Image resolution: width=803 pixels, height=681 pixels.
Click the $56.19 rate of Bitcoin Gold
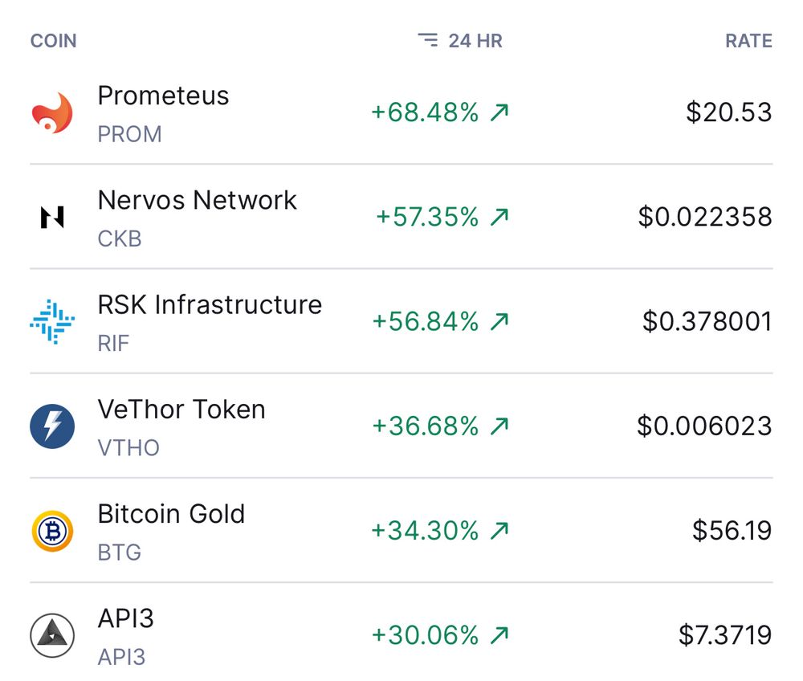point(730,530)
